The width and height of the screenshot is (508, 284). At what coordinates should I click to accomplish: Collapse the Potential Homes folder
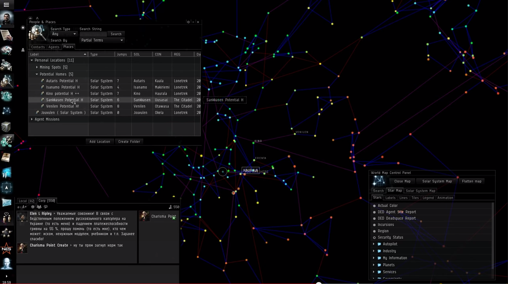coord(37,74)
